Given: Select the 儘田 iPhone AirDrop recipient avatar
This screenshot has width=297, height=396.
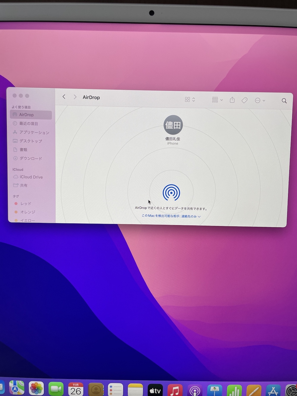Looking at the screenshot, I should (173, 125).
